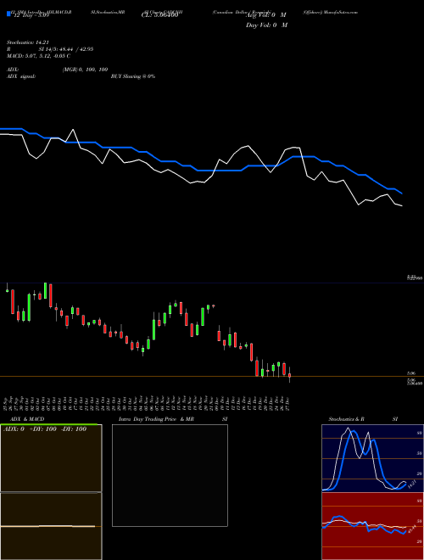Click the Stochastics blue-background mini chart

click(x=372, y=458)
